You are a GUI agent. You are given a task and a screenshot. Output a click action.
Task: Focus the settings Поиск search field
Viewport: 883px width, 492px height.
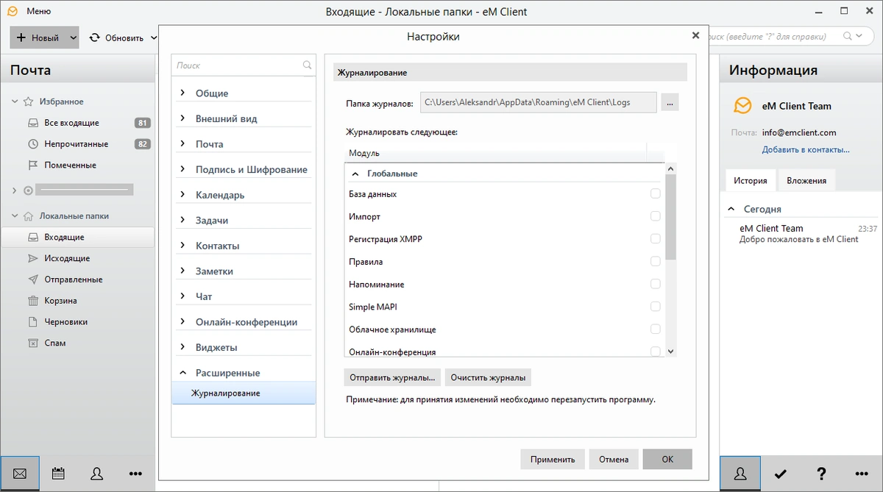237,65
